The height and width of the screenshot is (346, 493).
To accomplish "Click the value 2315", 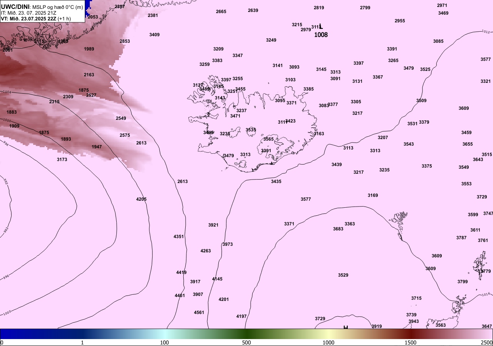I will (54, 102).
